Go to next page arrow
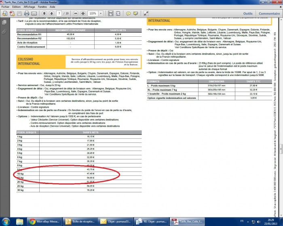 51,13
